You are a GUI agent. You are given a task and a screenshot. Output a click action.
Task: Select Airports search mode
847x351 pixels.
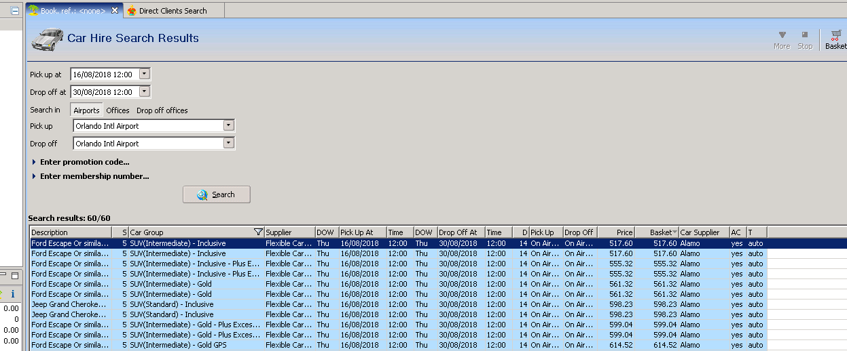point(86,110)
